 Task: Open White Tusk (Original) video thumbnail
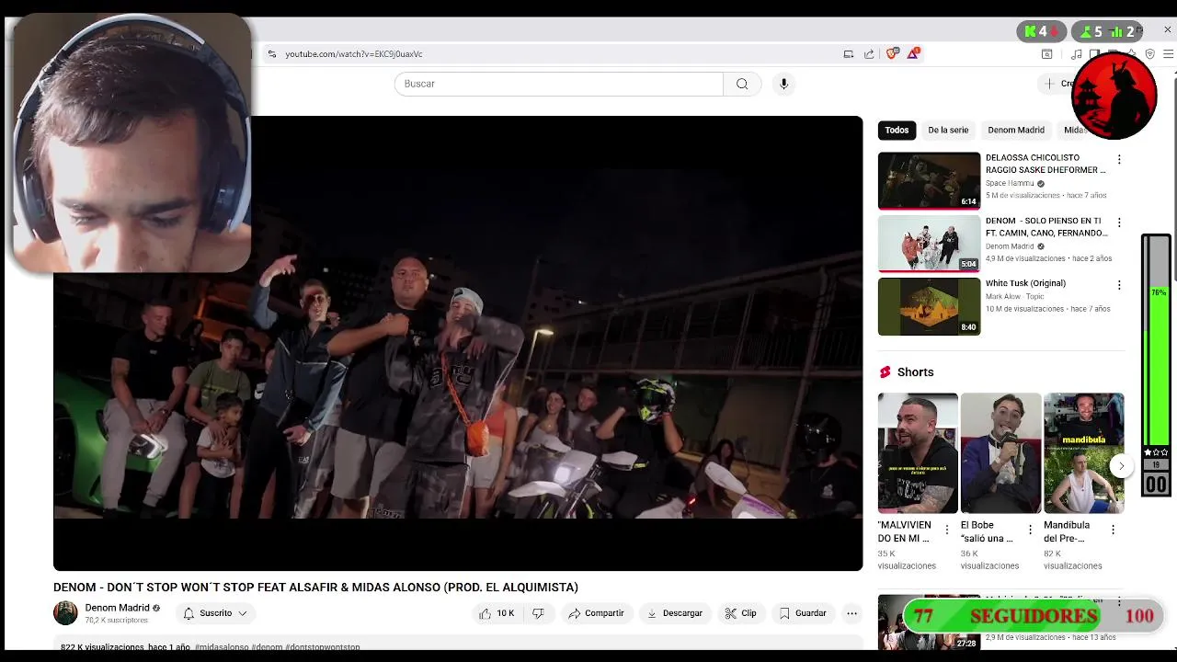tap(929, 307)
